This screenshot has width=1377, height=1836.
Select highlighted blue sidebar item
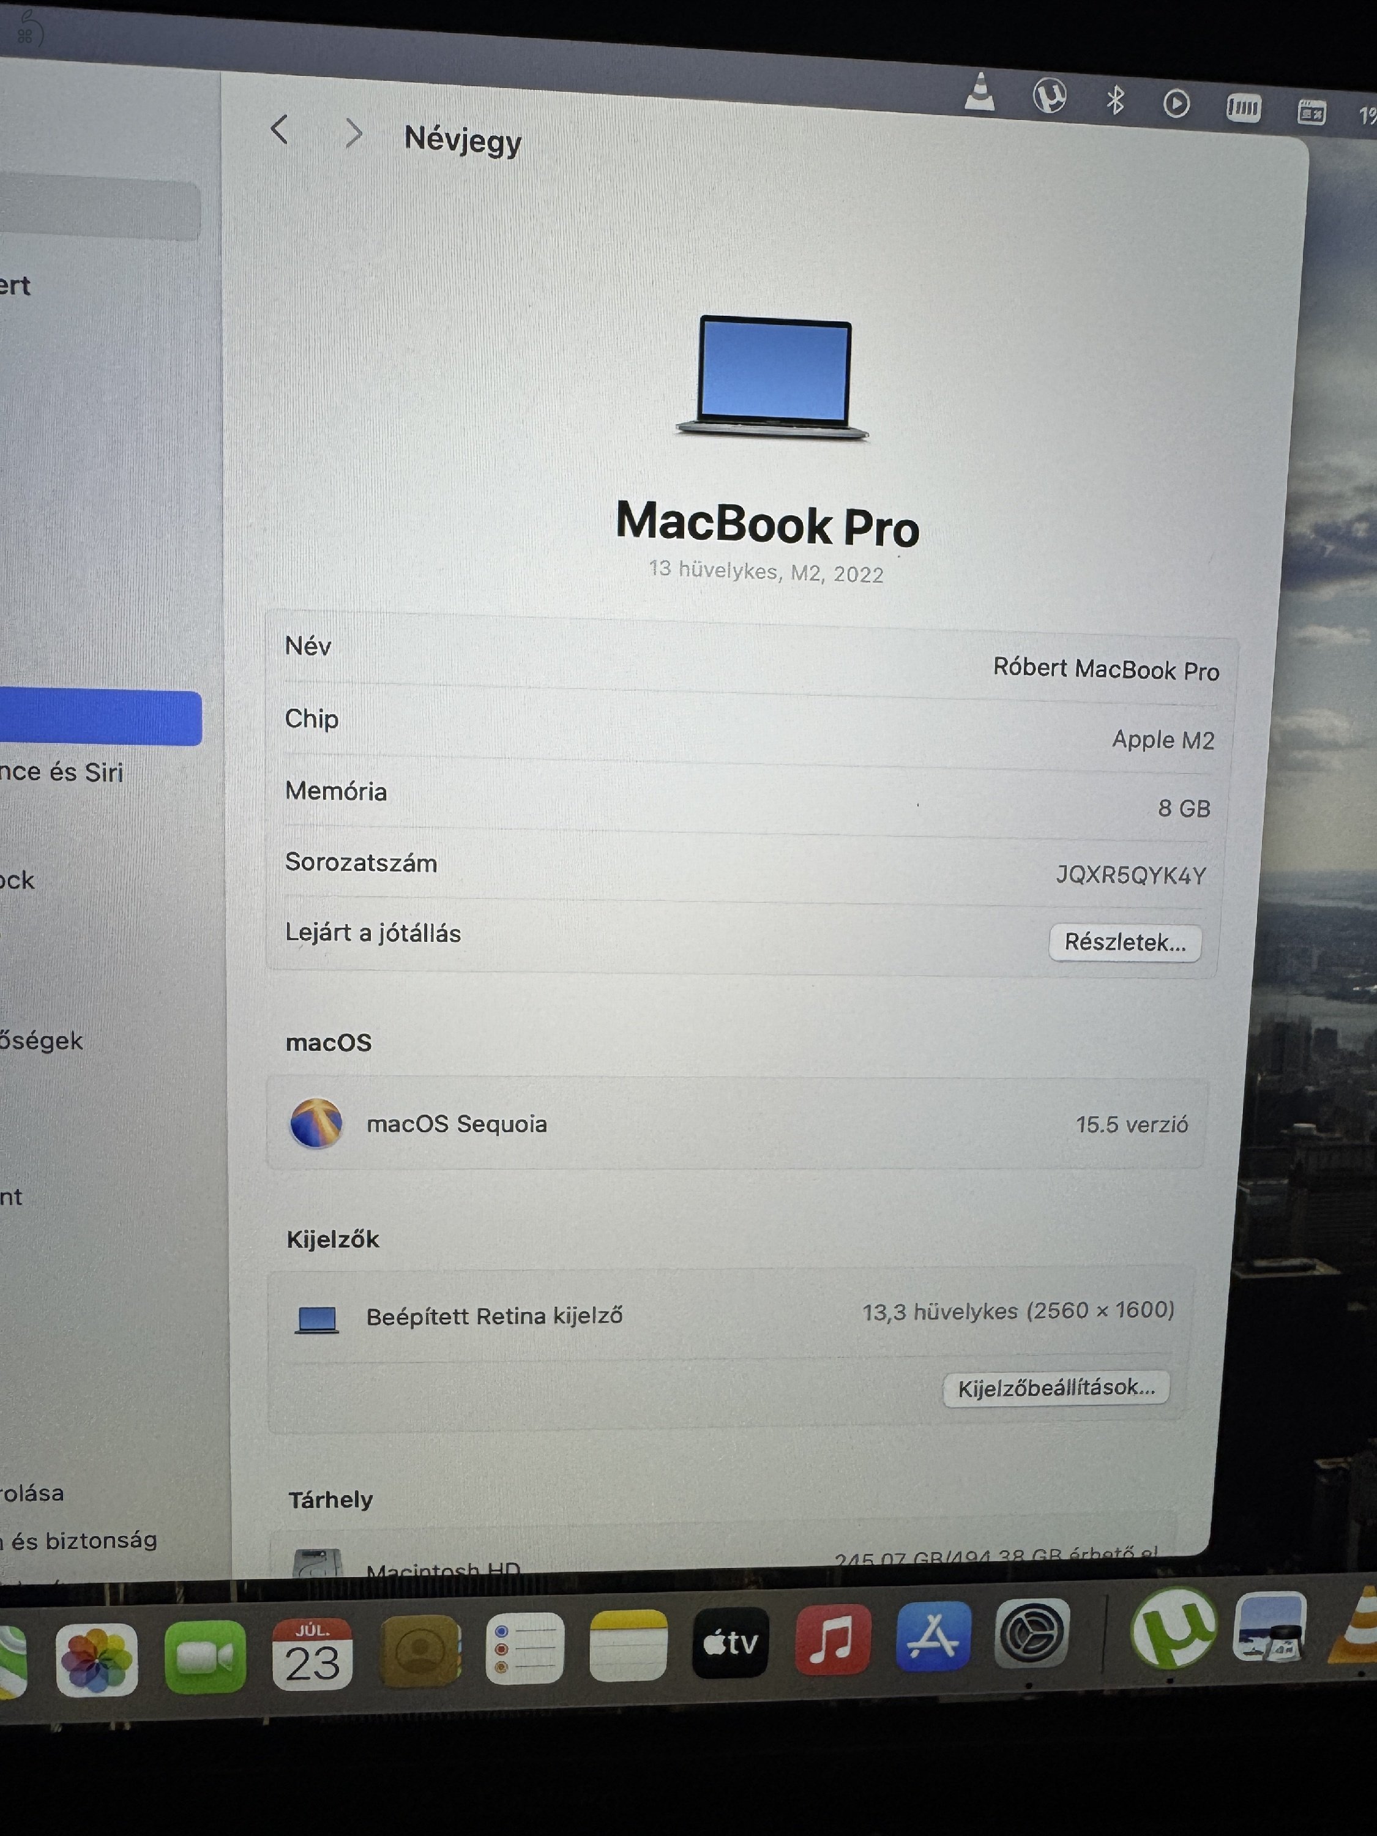(100, 717)
